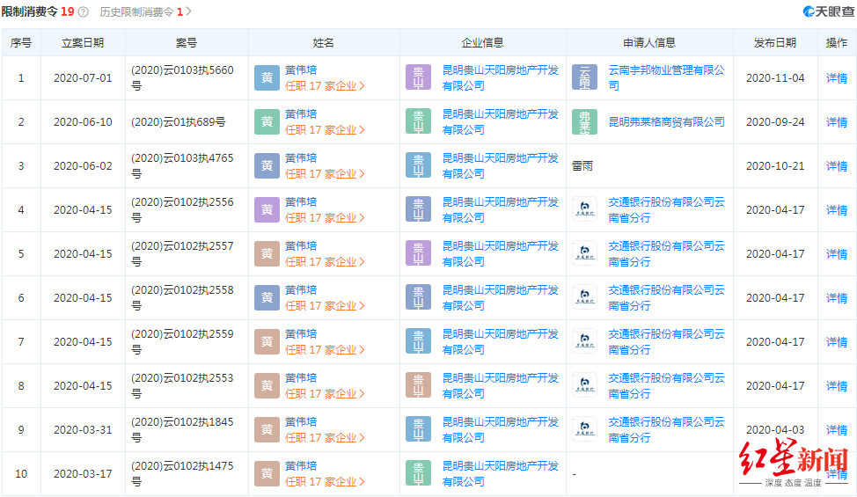The height and width of the screenshot is (497, 857).
Task: Open 昆明贵山天阳房地产开发有限公司 link in row 7
Action: coord(500,341)
